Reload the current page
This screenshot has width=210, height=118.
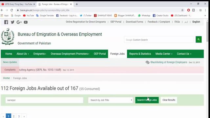point(12,10)
